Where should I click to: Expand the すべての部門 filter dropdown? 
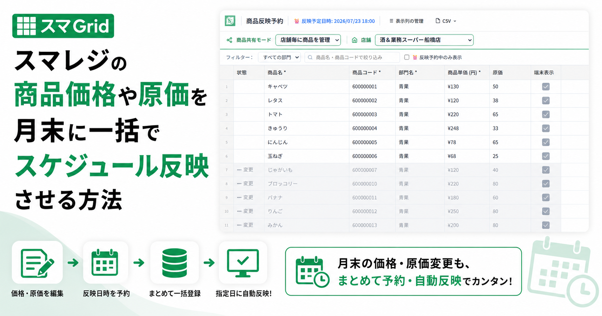tap(280, 57)
